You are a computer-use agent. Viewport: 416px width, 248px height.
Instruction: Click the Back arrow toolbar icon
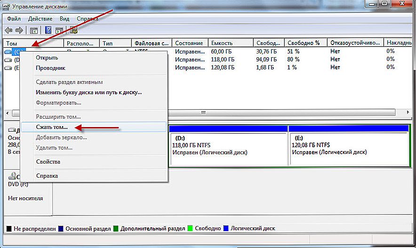click(8, 30)
